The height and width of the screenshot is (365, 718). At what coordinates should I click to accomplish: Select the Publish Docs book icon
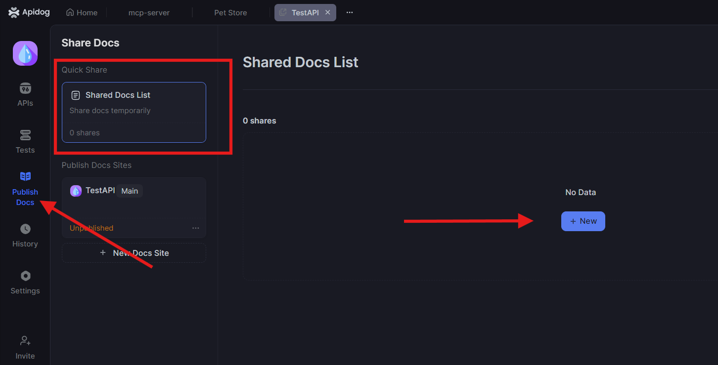25,176
